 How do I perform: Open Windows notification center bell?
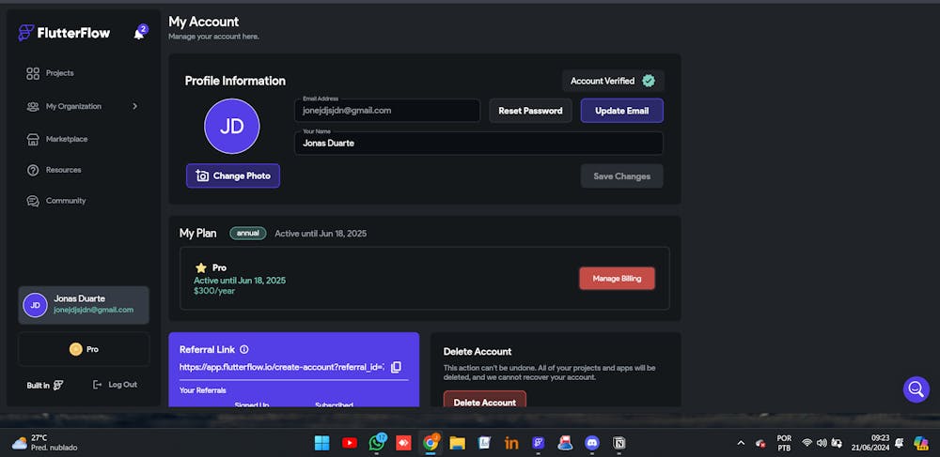click(x=900, y=443)
